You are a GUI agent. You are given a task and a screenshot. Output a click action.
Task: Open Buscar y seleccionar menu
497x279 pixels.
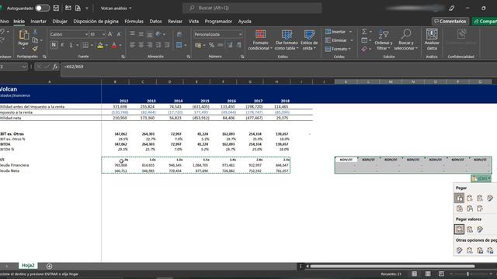pyautogui.click(x=406, y=40)
